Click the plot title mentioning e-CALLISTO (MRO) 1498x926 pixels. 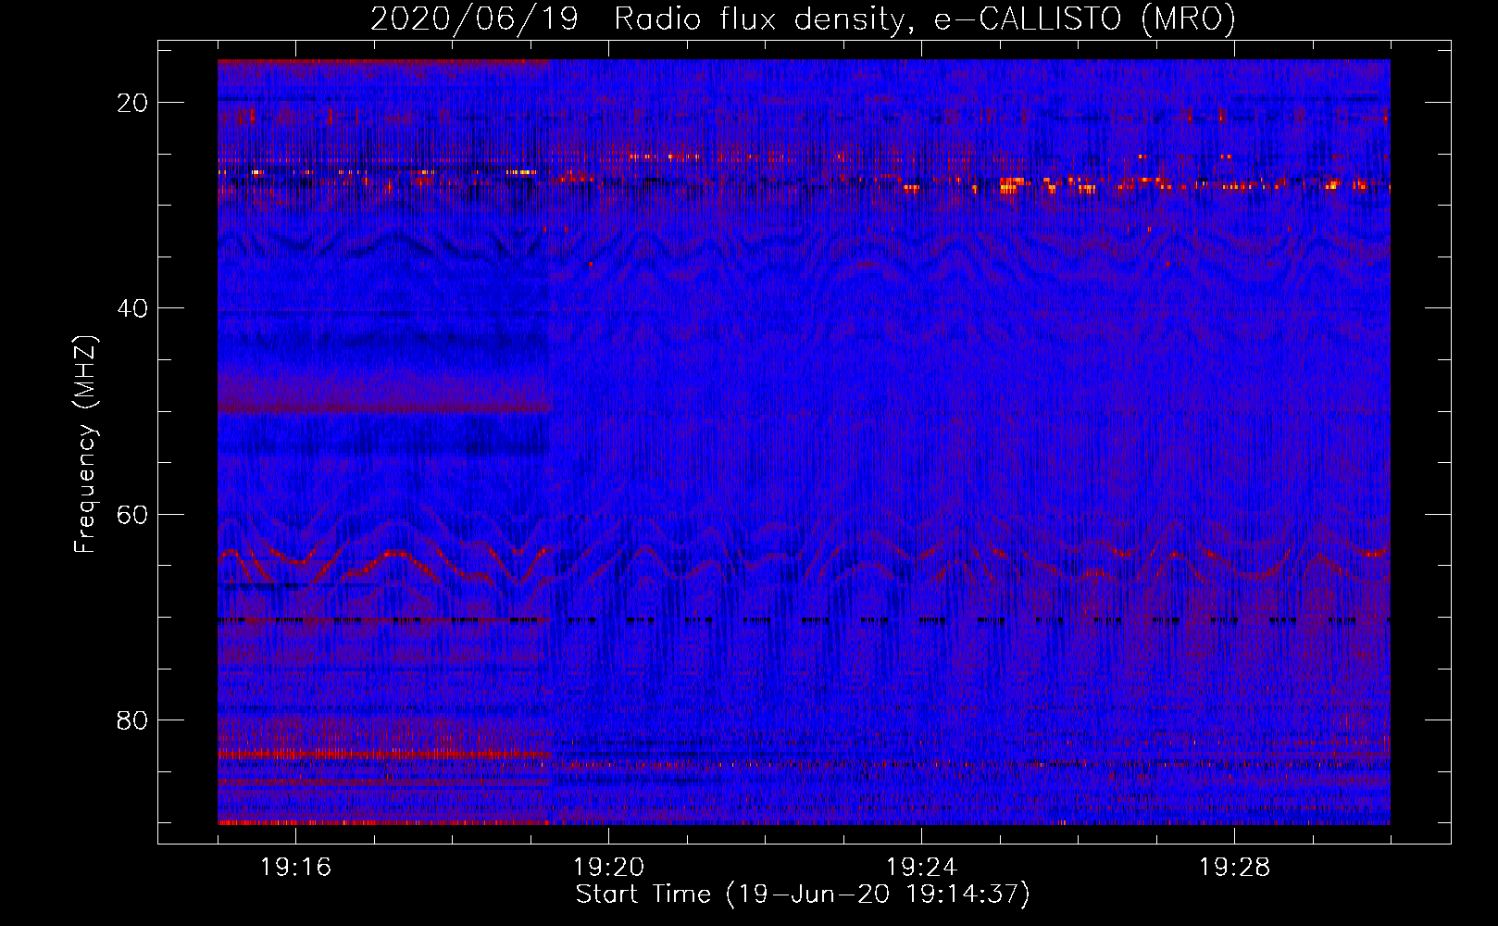(x=803, y=19)
